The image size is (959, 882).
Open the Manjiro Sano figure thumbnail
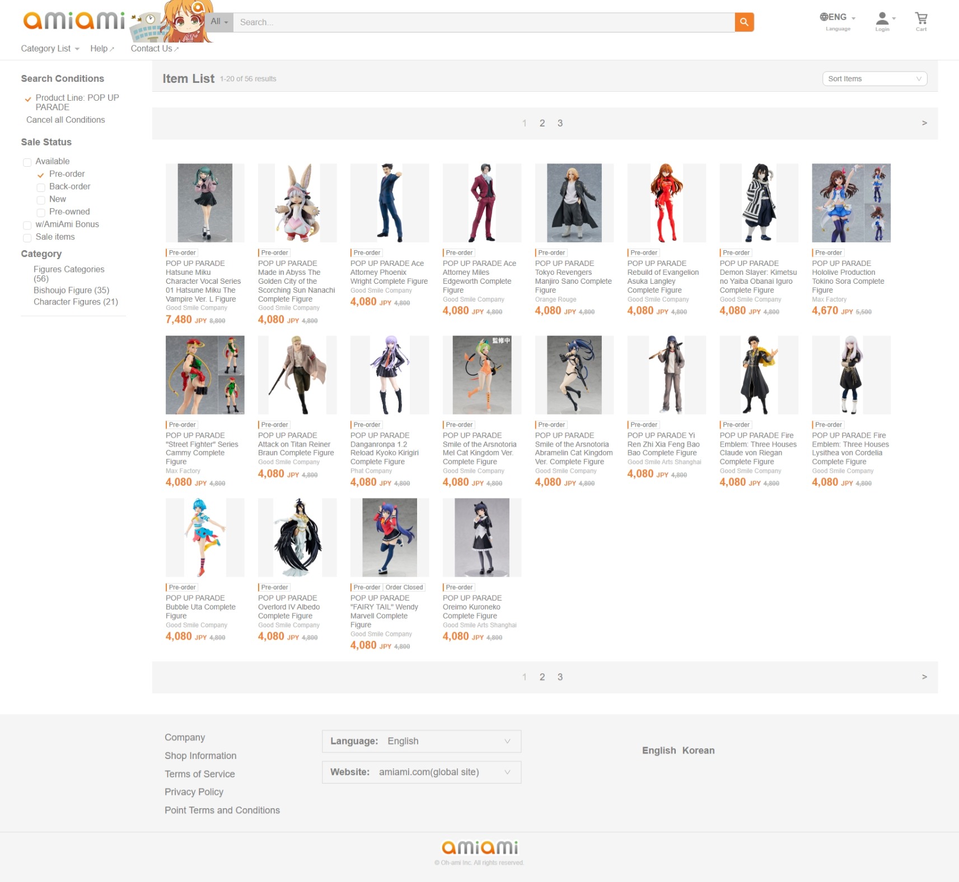574,203
